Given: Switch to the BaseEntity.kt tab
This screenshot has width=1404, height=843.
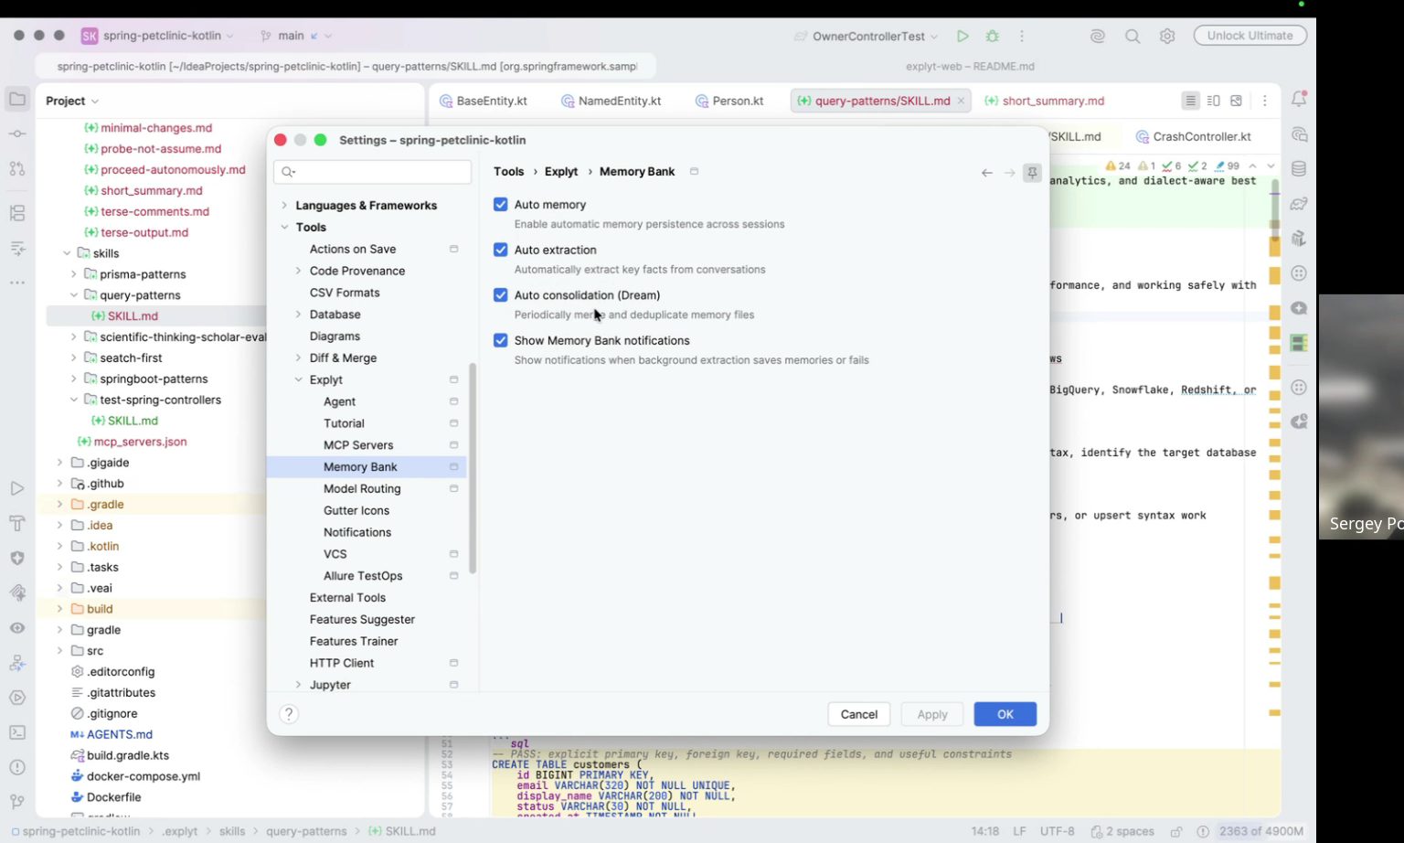Looking at the screenshot, I should click(484, 101).
